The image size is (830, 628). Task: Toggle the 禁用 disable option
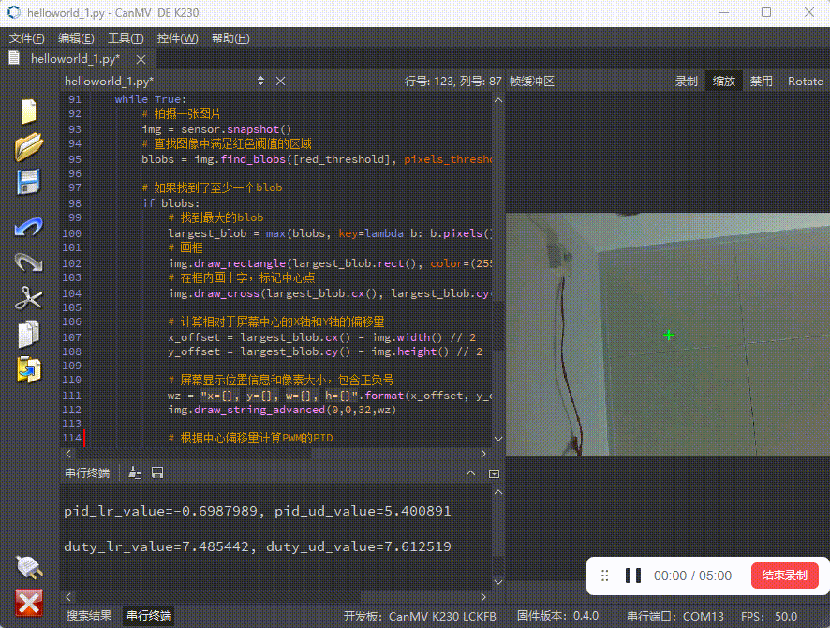pyautogui.click(x=762, y=81)
